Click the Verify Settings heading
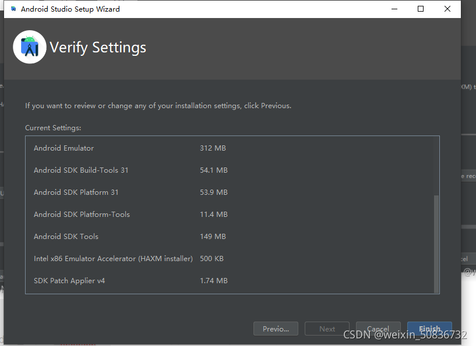The height and width of the screenshot is (346, 476). (x=98, y=48)
